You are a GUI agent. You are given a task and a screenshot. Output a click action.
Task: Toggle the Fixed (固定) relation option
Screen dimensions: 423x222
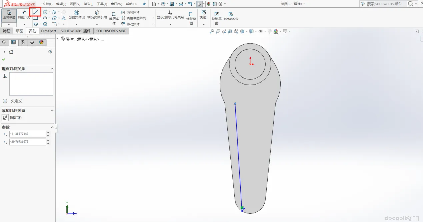click(x=5, y=117)
